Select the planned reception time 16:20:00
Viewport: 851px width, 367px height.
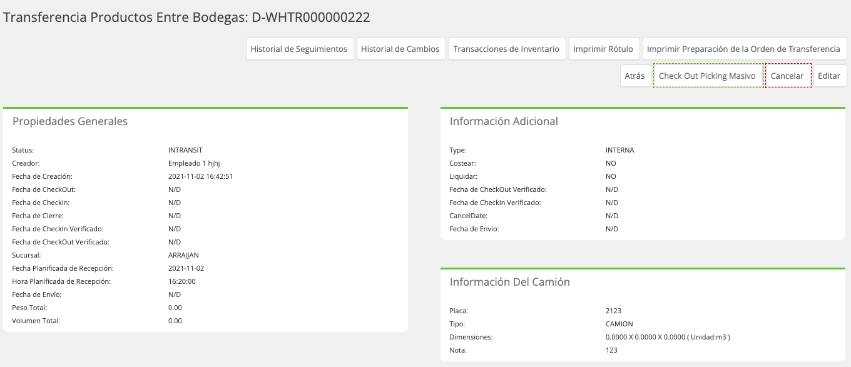[182, 281]
